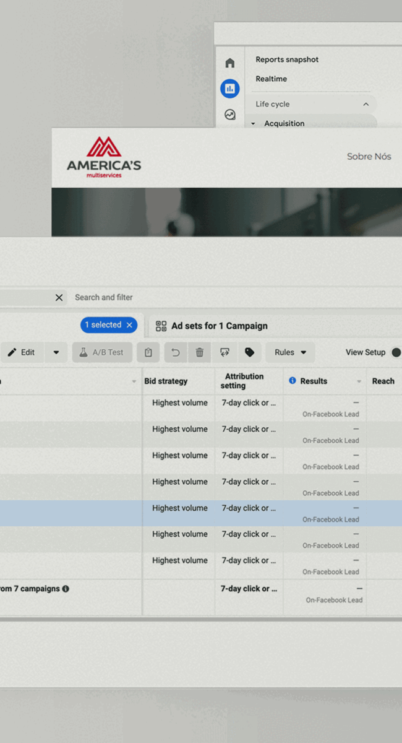The width and height of the screenshot is (402, 743).
Task: Click the A/B Test flask button
Action: 102,352
